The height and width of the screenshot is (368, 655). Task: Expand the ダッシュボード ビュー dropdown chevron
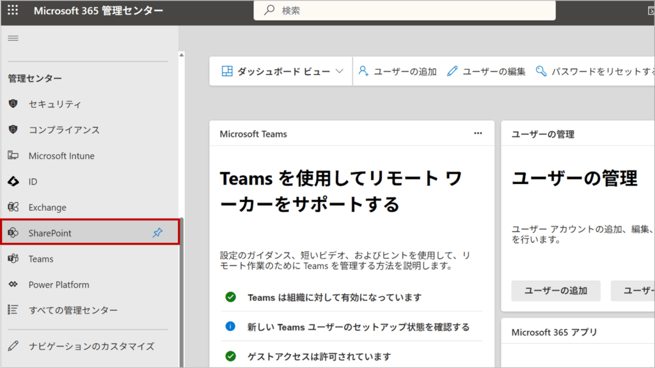point(340,72)
